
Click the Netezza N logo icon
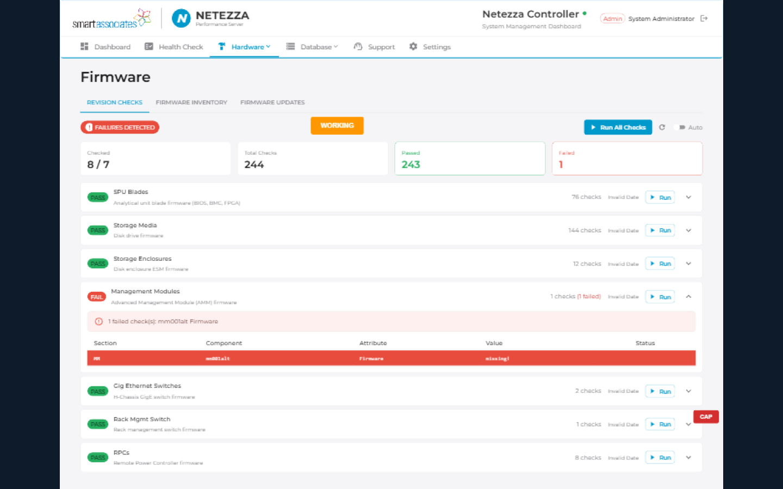pyautogui.click(x=181, y=18)
